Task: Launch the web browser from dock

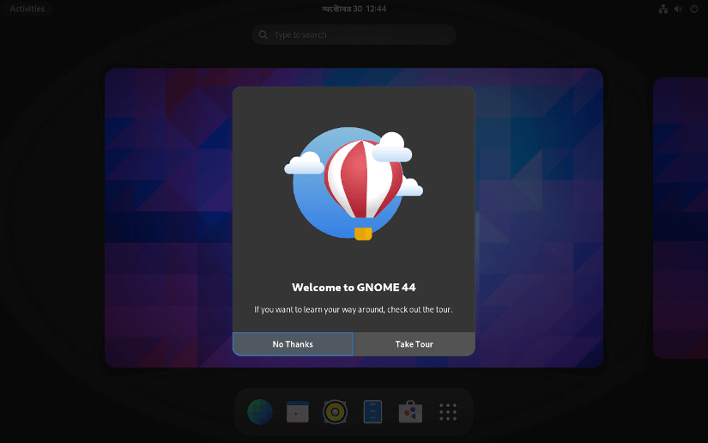Action: click(260, 412)
